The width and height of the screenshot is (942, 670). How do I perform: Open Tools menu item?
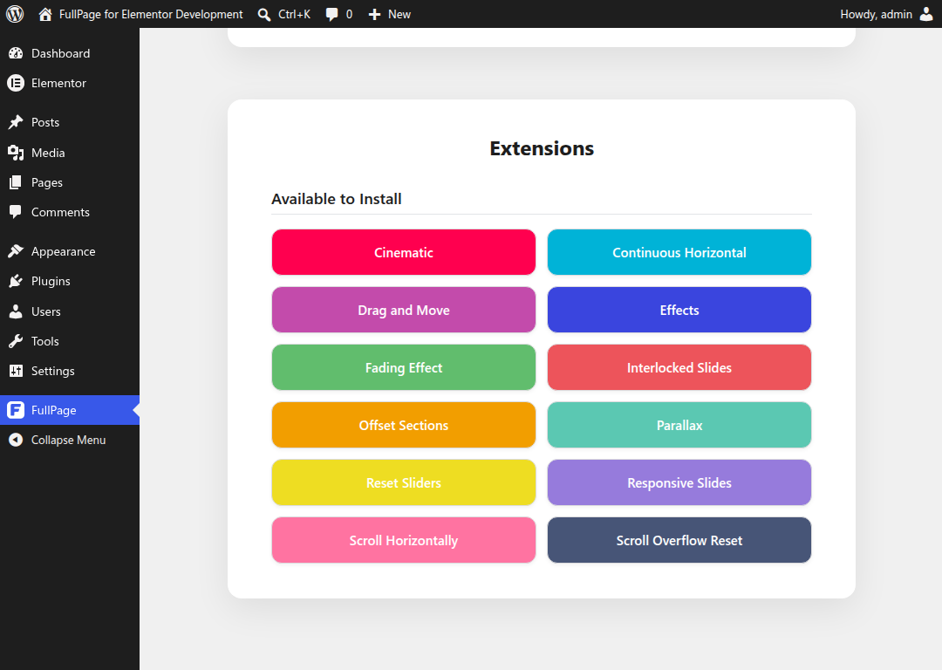[x=70, y=341]
